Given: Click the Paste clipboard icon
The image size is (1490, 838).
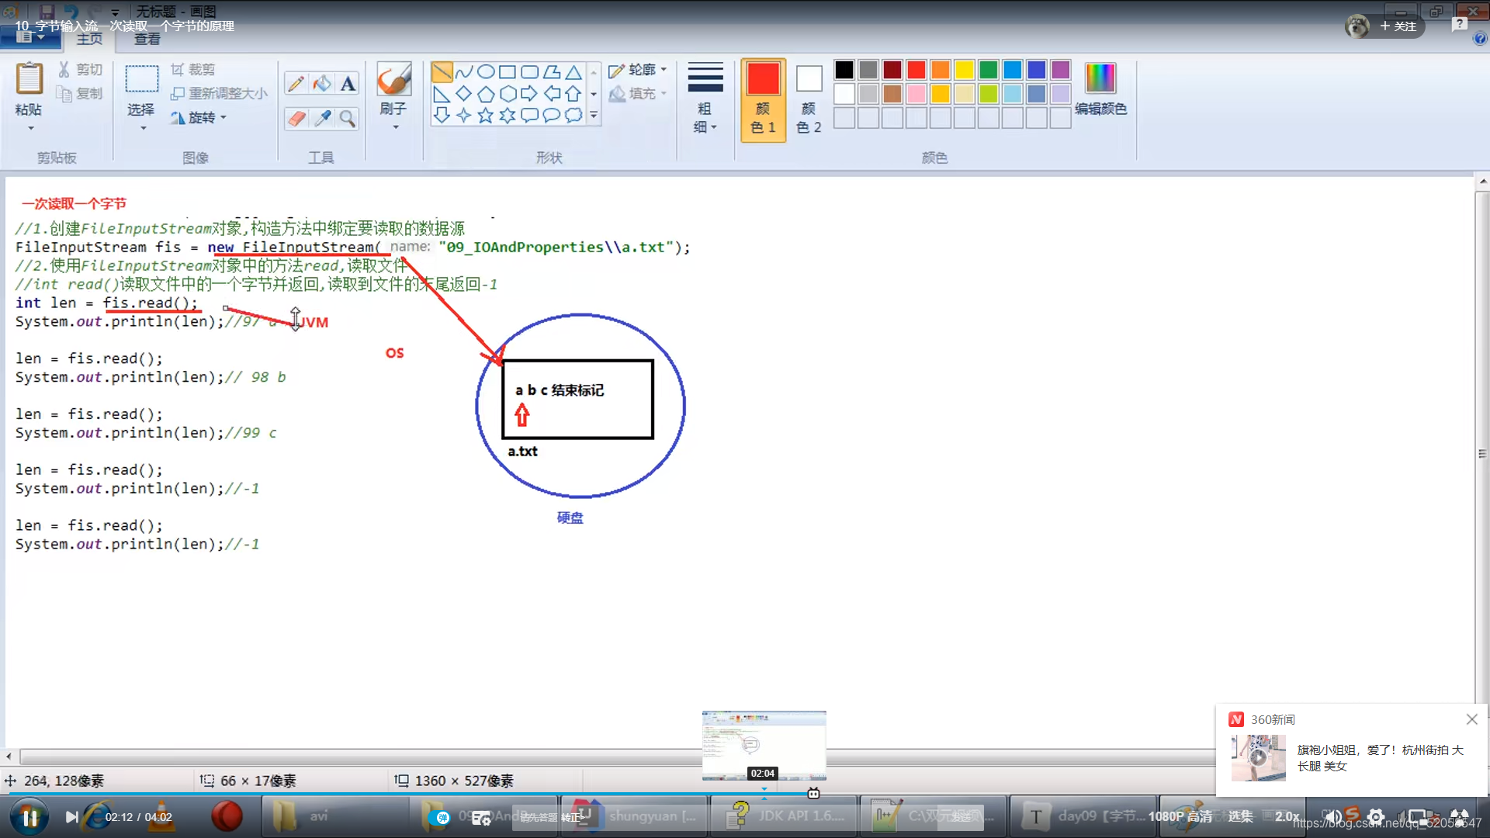Looking at the screenshot, I should pos(29,79).
